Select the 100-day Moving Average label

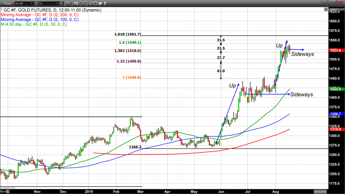point(40,20)
